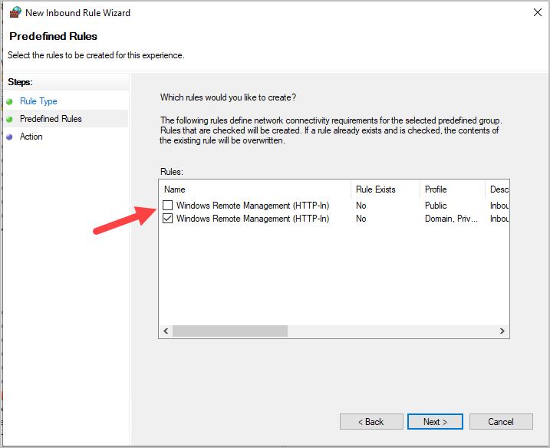
Task: Proceed with the Next button
Action: [436, 422]
